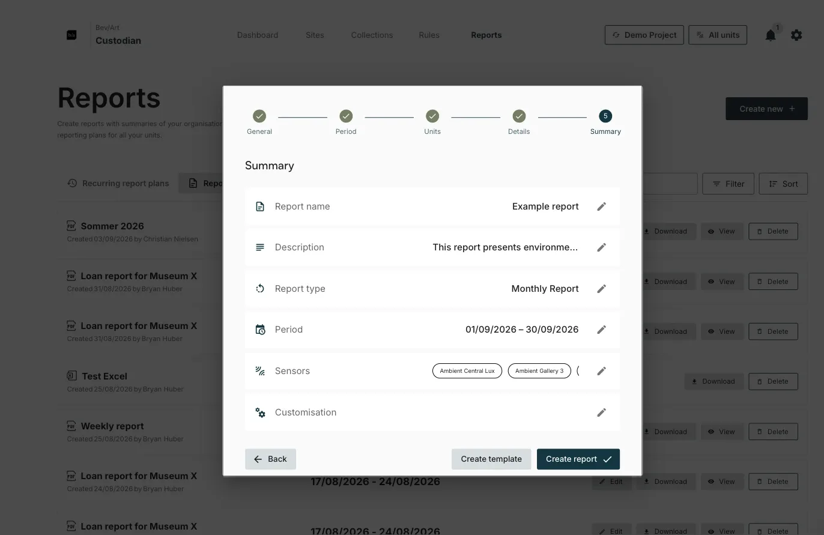Edit the Sensors pencil icon

pos(601,371)
